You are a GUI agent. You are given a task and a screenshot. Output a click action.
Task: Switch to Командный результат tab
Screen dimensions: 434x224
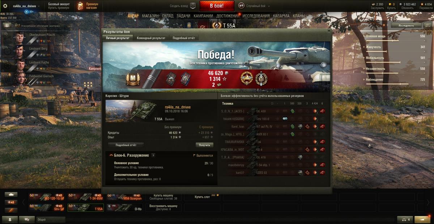click(x=151, y=38)
